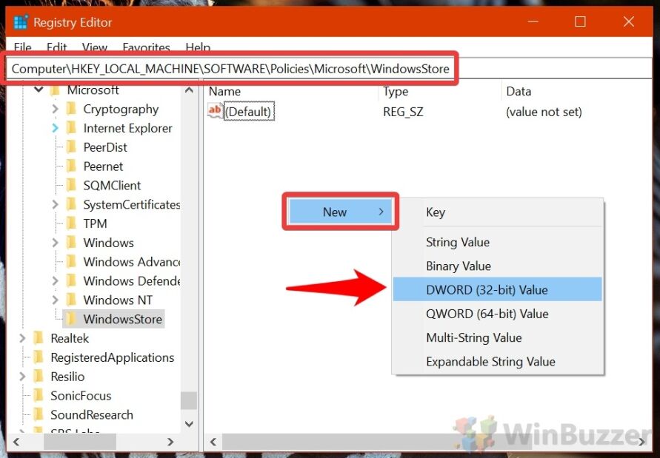Expand the Windows NT key
Image resolution: width=660 pixels, height=458 pixels.
click(x=55, y=300)
